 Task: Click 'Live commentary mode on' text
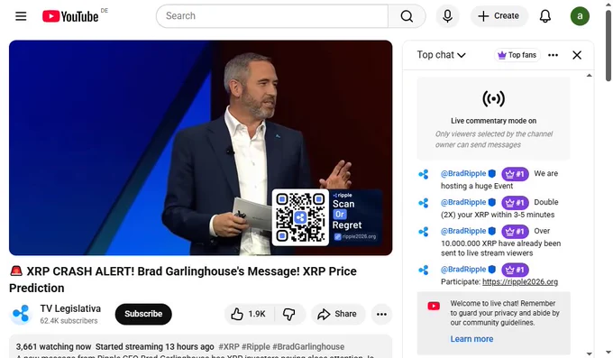click(x=493, y=121)
